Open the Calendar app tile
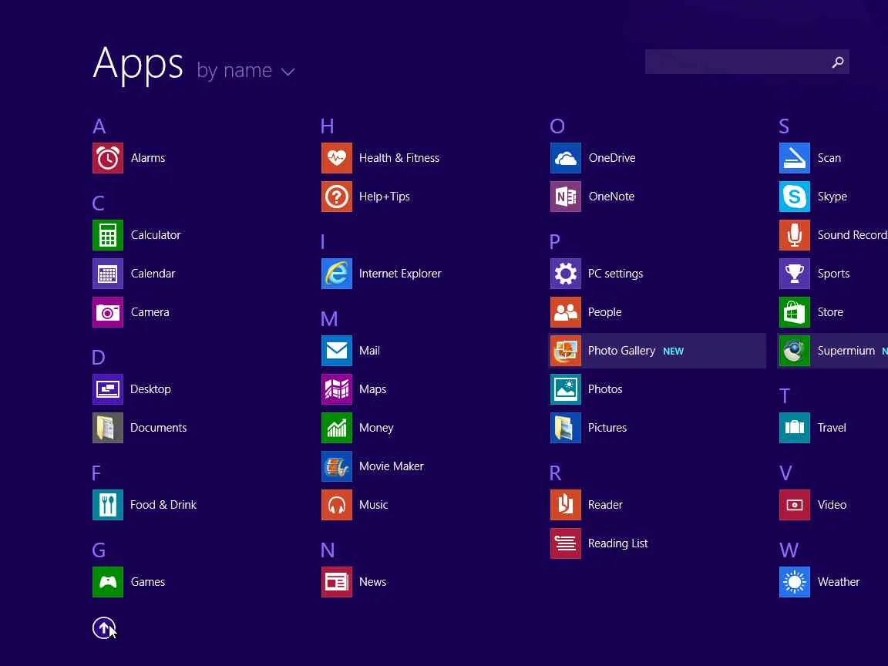This screenshot has width=888, height=666. click(x=108, y=274)
